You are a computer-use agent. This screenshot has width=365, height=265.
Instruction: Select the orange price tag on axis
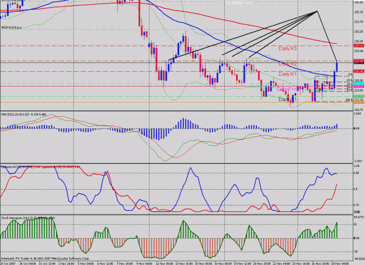pyautogui.click(x=359, y=102)
